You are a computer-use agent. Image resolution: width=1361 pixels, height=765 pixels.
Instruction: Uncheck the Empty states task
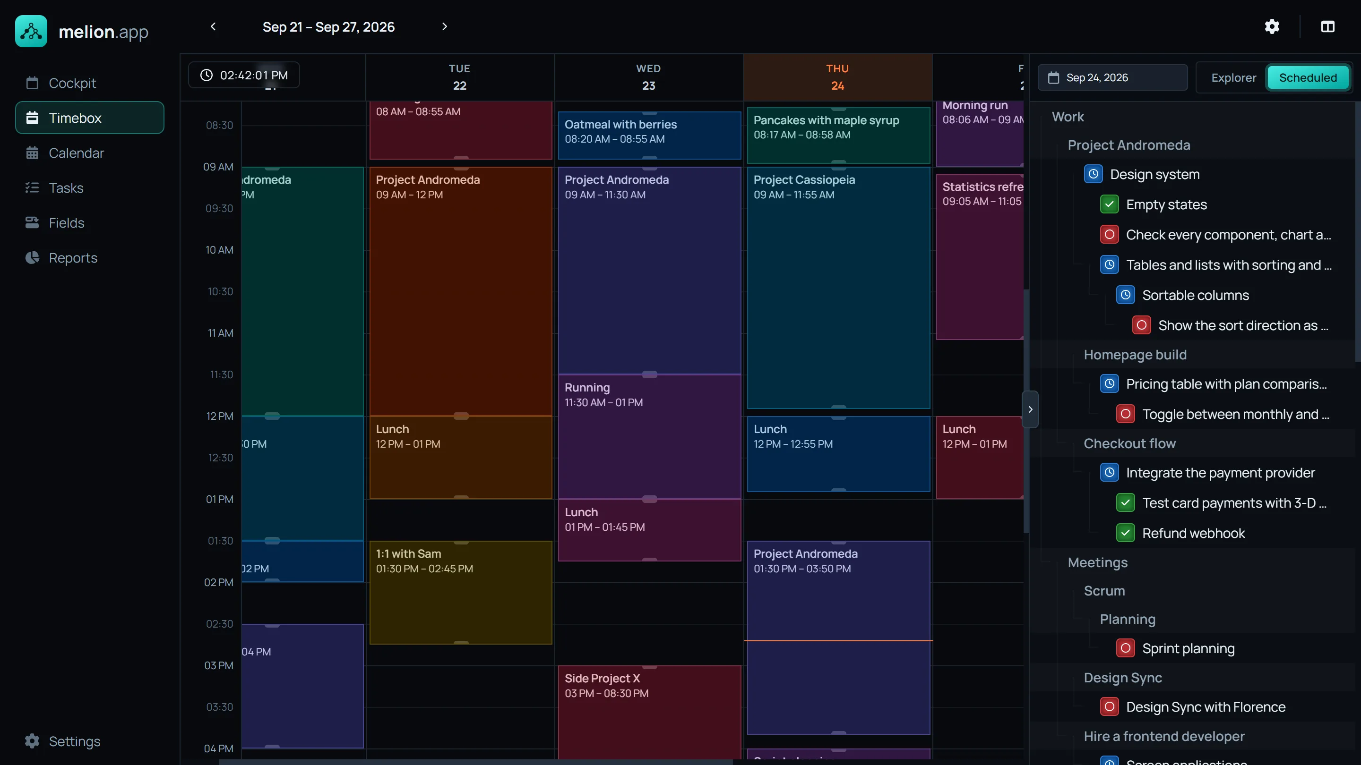[x=1109, y=204]
